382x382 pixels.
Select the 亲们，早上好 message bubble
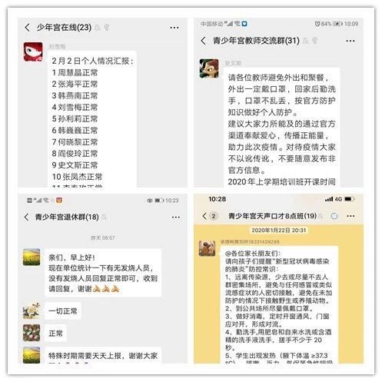[x=103, y=273]
